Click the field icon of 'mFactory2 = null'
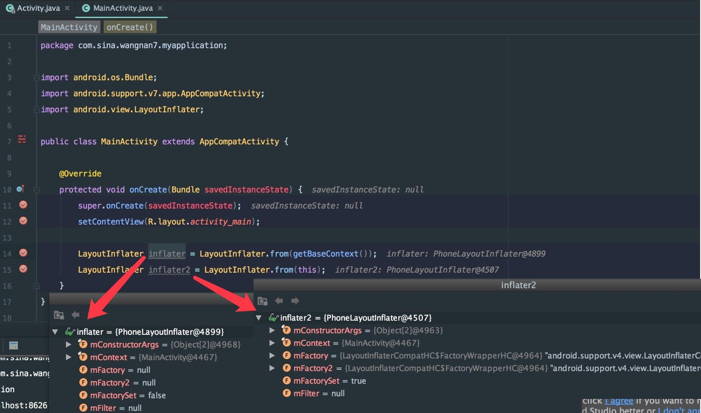 coord(83,382)
